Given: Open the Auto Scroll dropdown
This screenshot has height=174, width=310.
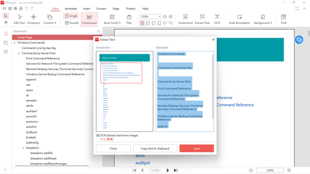Looking at the screenshot, I should (112, 19).
